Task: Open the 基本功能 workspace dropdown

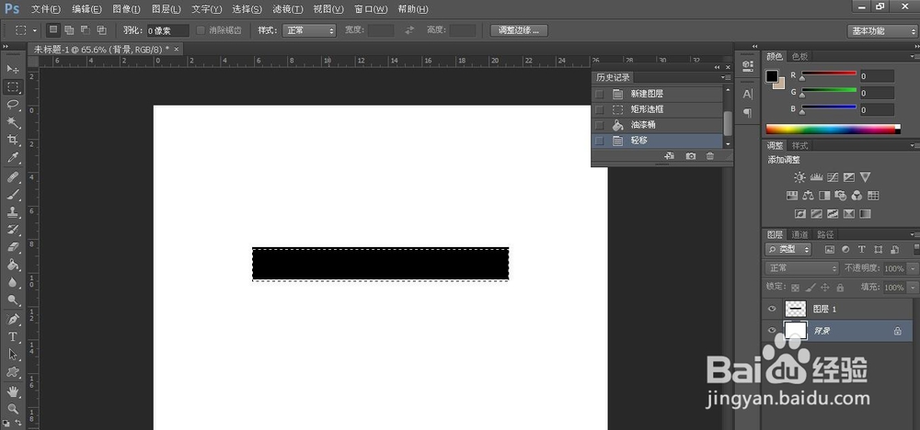Action: [882, 31]
